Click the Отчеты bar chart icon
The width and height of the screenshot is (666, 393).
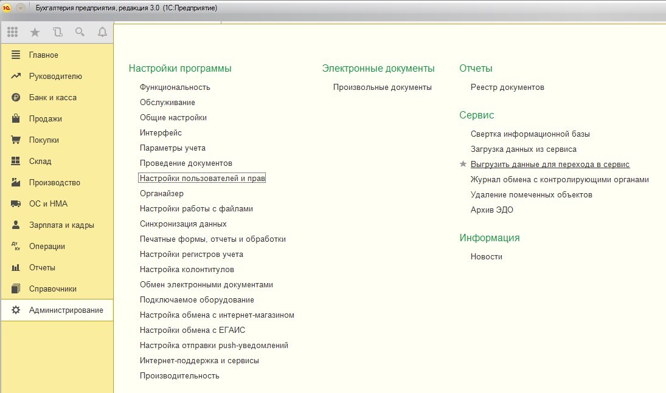click(x=16, y=267)
